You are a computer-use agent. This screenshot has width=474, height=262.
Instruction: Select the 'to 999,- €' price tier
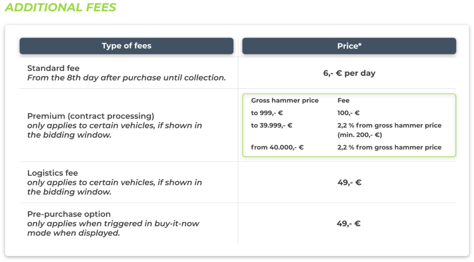click(x=267, y=113)
